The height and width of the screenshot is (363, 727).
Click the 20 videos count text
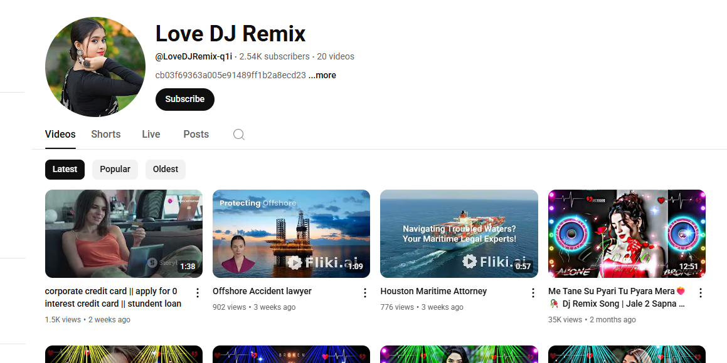click(336, 56)
